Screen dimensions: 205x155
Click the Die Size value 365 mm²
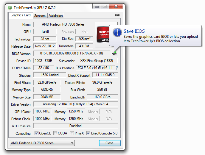84,39
